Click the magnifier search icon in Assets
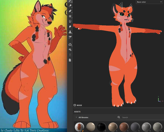 click(x=119, y=117)
